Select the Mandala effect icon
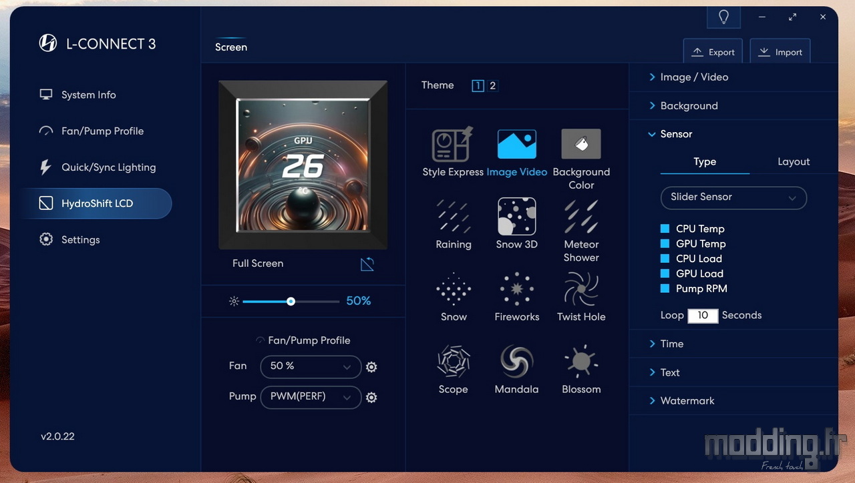Screen dimensions: 855x483 (516, 362)
